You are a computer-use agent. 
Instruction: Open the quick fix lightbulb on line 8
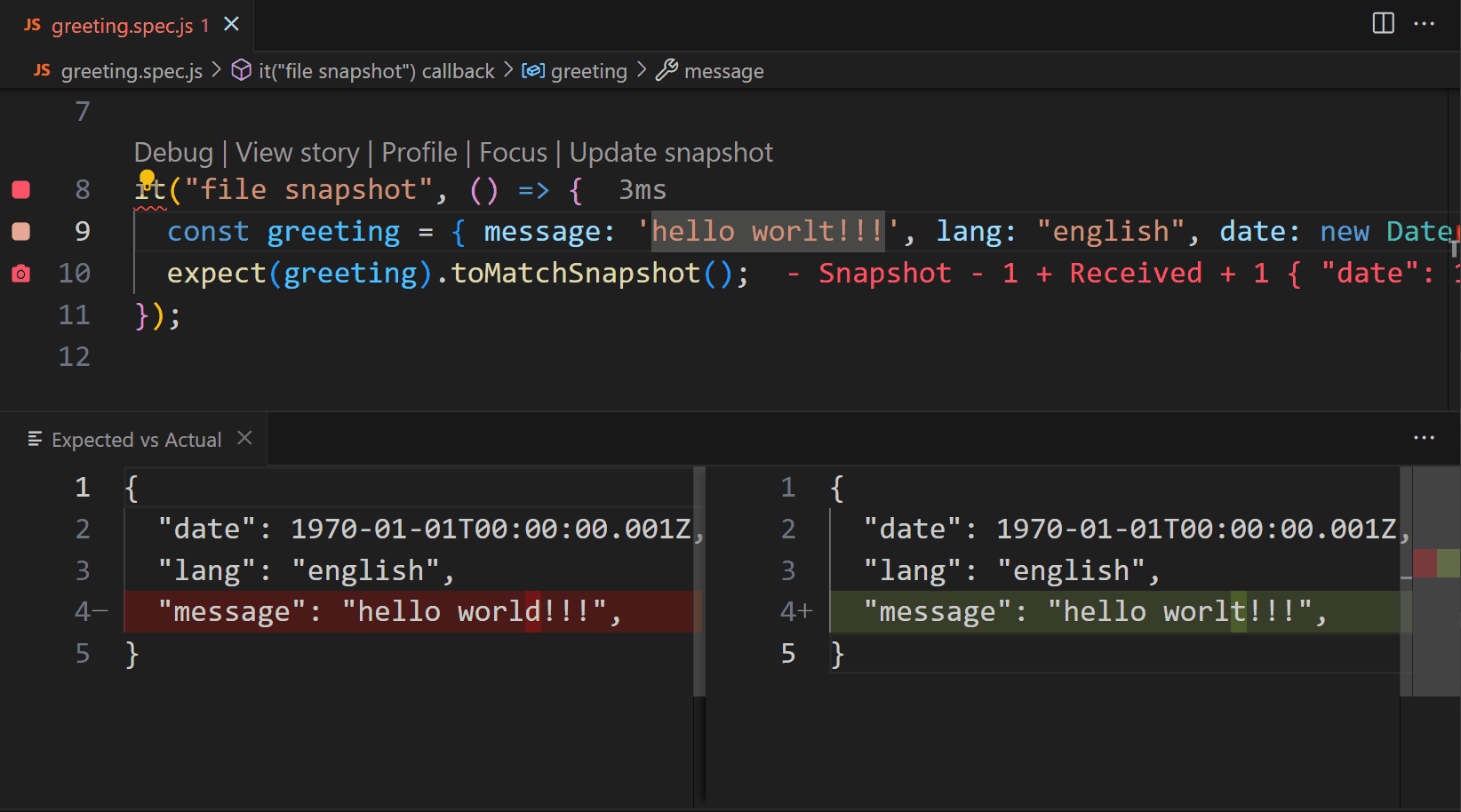[148, 178]
